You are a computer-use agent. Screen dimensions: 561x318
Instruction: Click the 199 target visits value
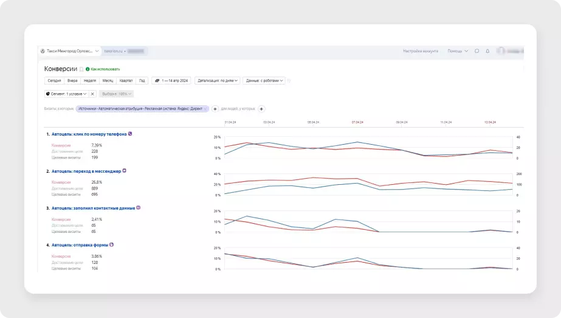[94, 157]
